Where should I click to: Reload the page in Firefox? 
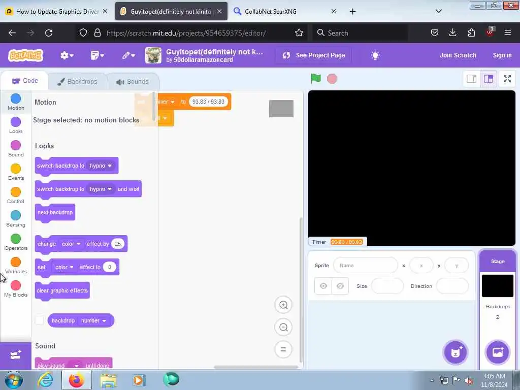49,33
